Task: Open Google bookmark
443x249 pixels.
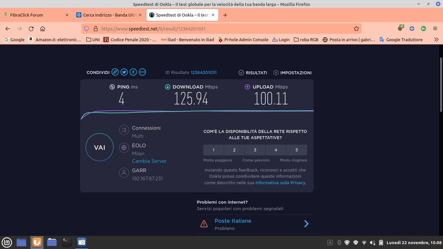Action: tap(14, 39)
